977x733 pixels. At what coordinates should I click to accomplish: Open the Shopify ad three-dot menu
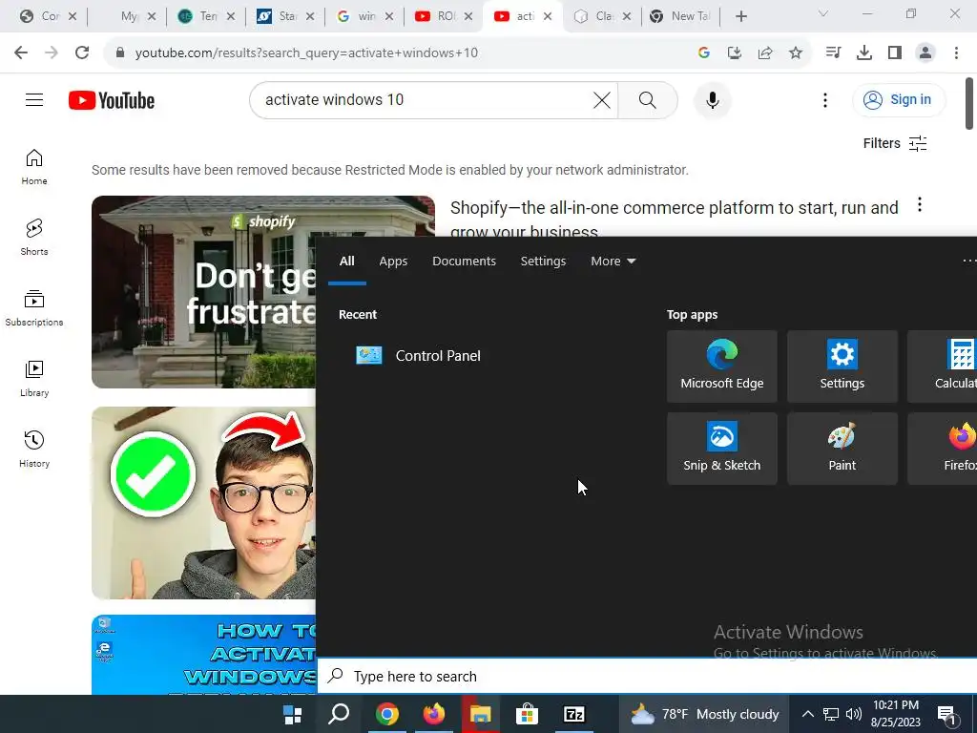[920, 205]
